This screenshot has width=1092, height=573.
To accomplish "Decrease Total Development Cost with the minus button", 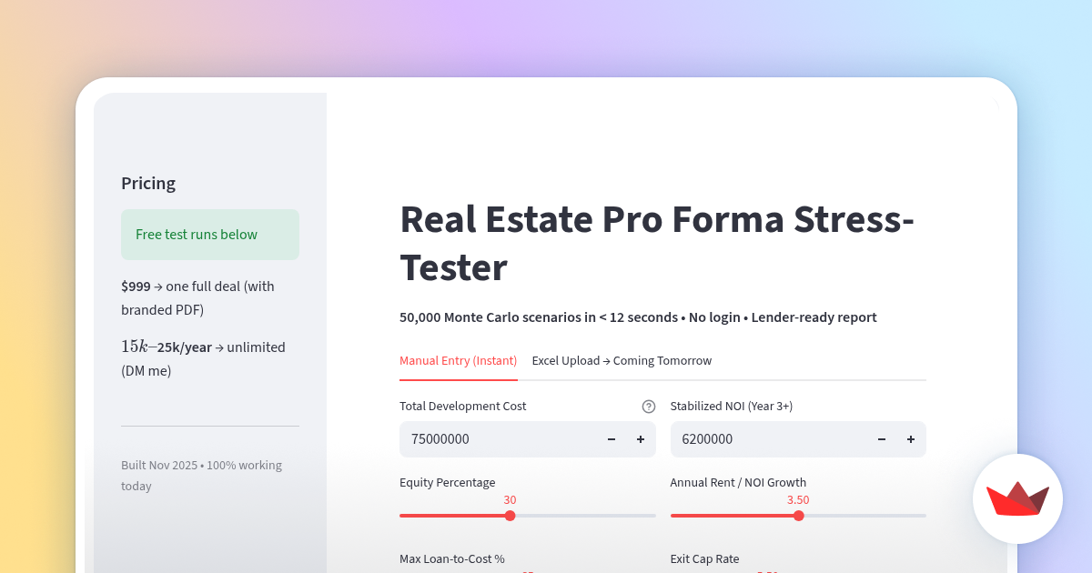I will tap(611, 439).
